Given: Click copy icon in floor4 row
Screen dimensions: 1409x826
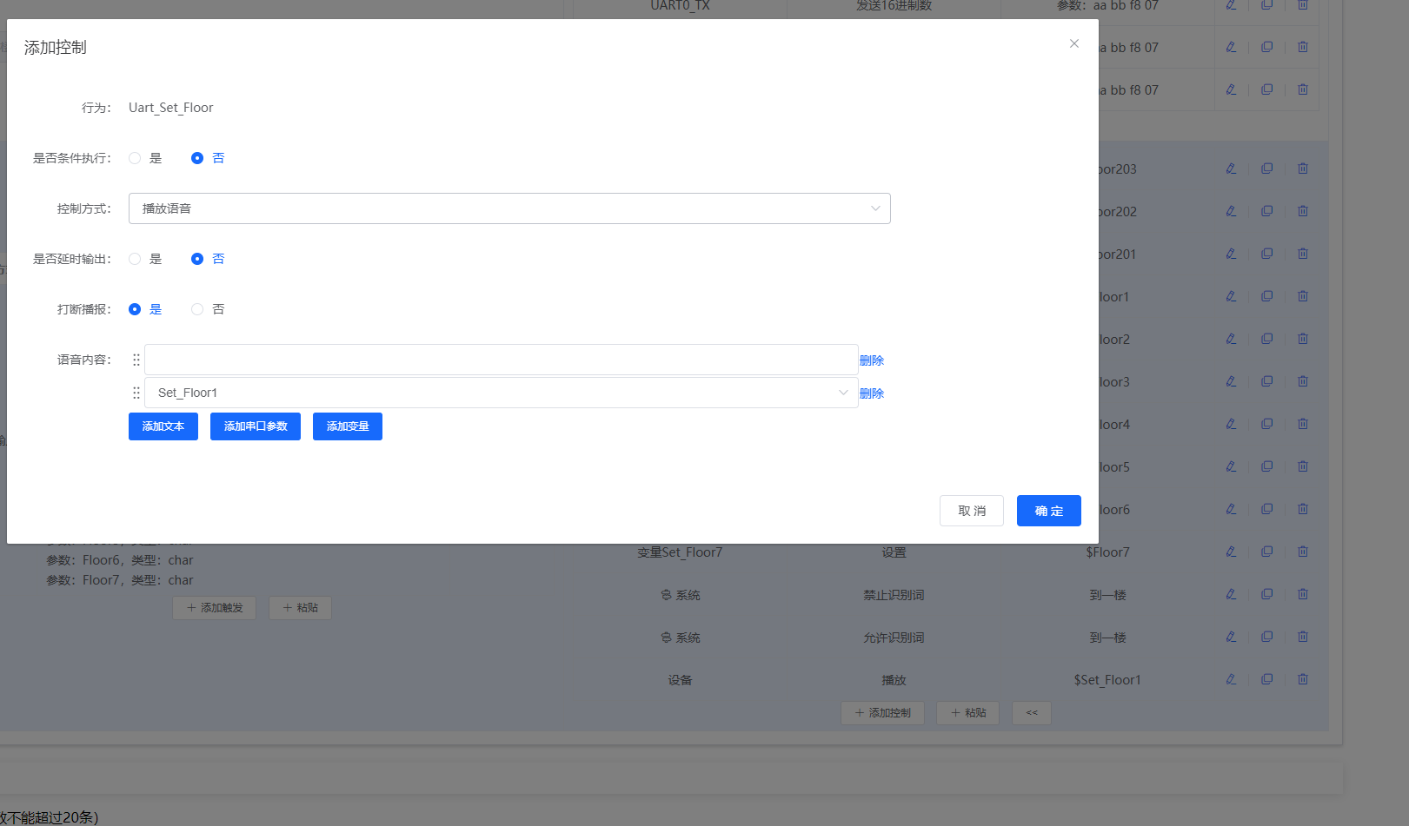Looking at the screenshot, I should 1266,424.
